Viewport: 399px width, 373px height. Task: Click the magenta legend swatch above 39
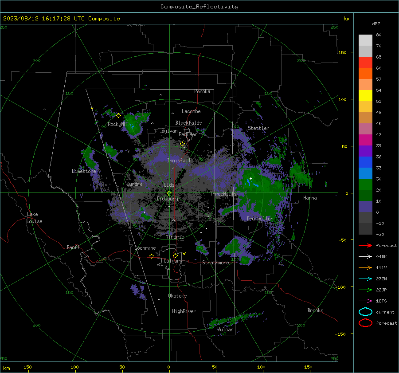point(365,140)
